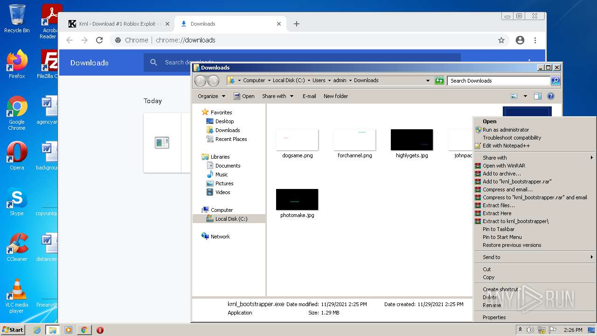Type in Search Downloads box

(499, 81)
